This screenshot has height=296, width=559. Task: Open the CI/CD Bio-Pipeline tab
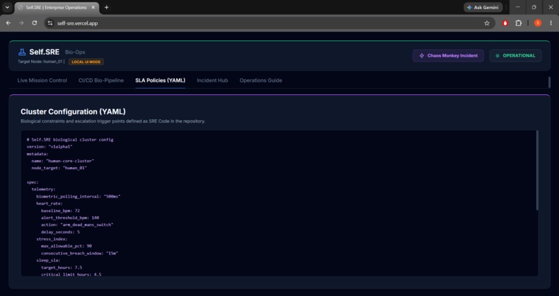pos(101,80)
